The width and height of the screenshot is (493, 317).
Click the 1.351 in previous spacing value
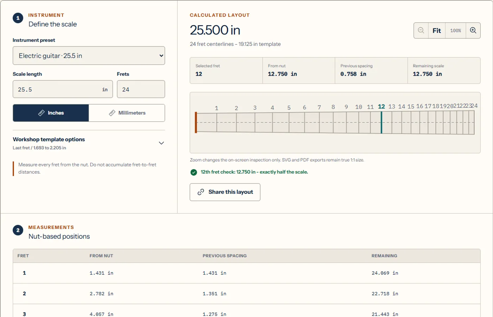click(x=214, y=294)
